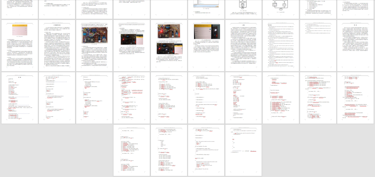The image size is (375, 177).
Task: Click the second-to-last page of the document
Action: pyautogui.click(x=206, y=150)
